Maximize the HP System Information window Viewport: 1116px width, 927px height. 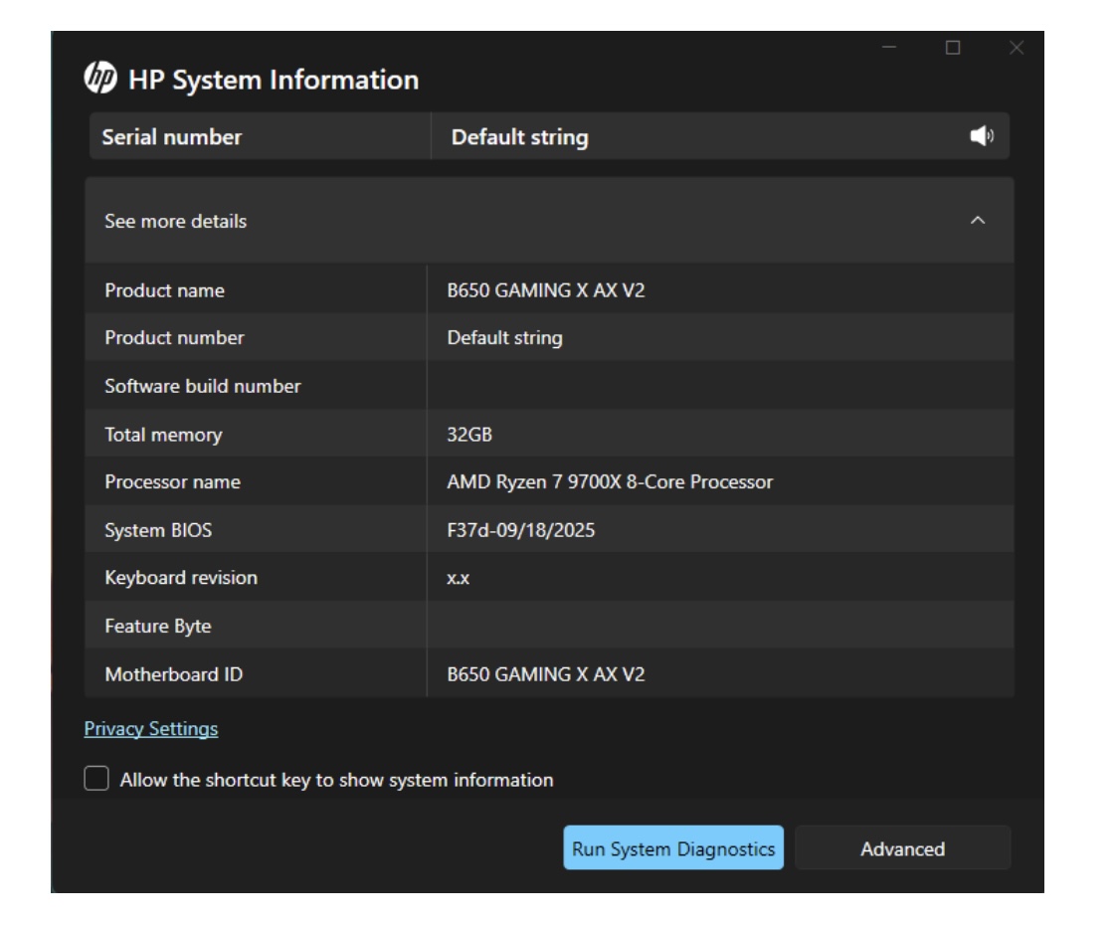tap(952, 48)
